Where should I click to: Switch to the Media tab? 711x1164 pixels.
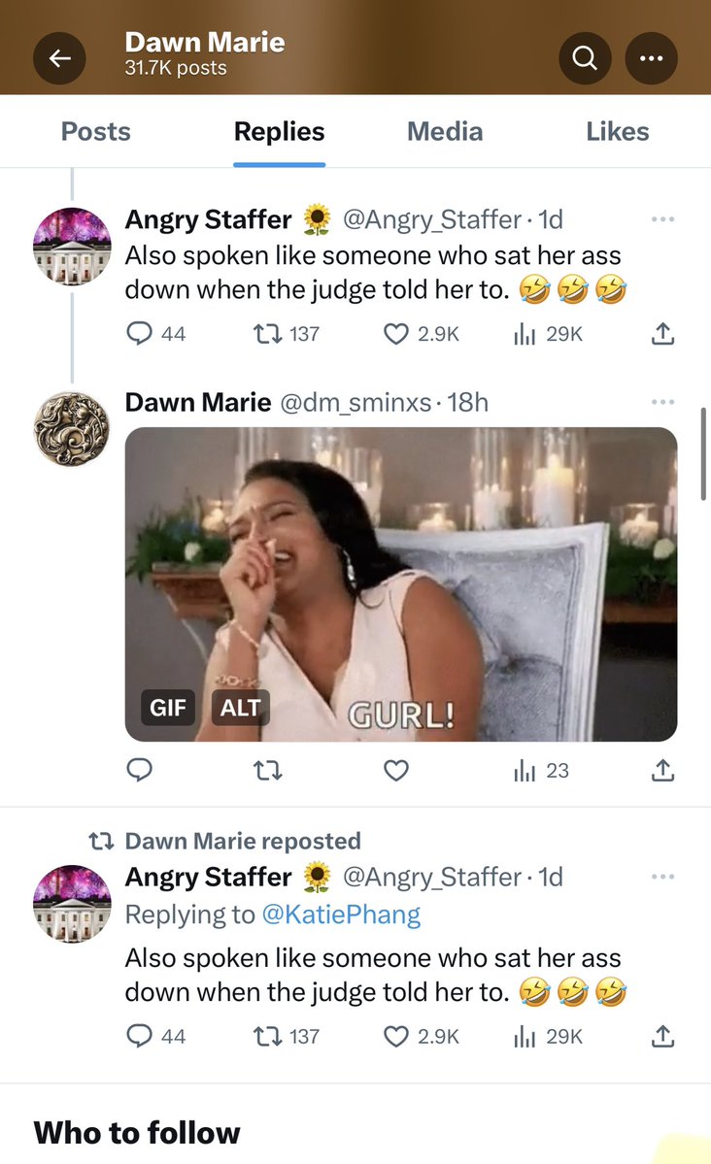click(x=445, y=132)
